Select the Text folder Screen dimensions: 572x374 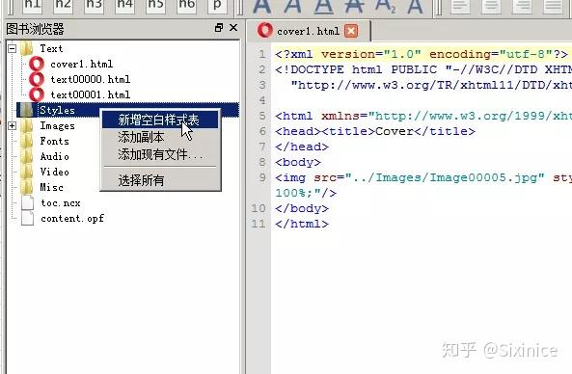point(51,48)
